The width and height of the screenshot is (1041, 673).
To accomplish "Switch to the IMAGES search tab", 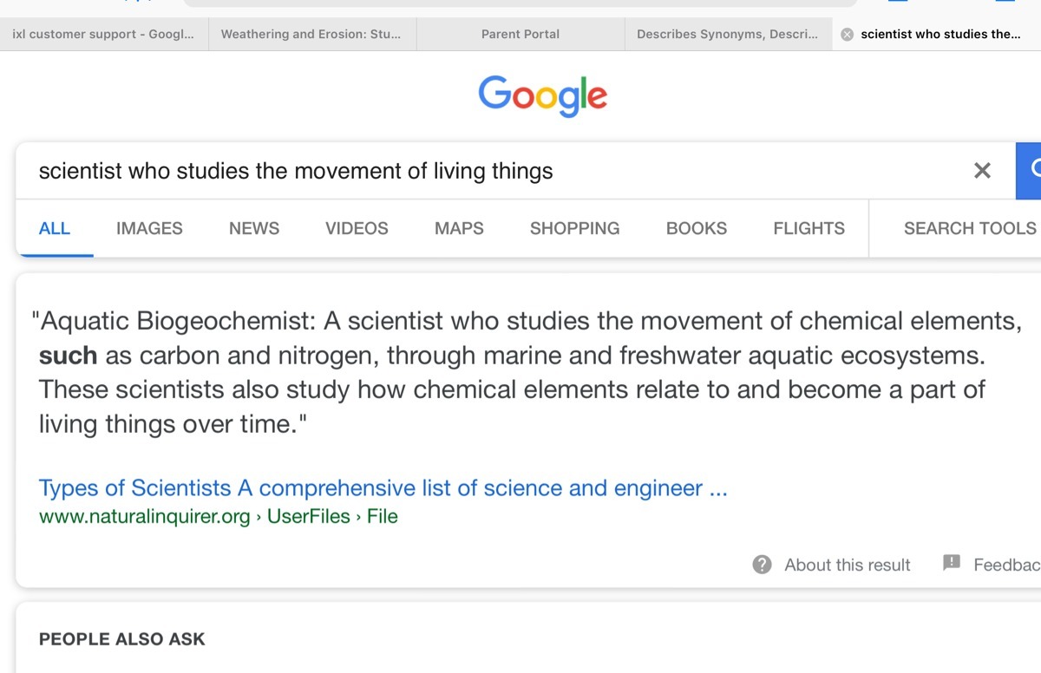I will click(149, 228).
